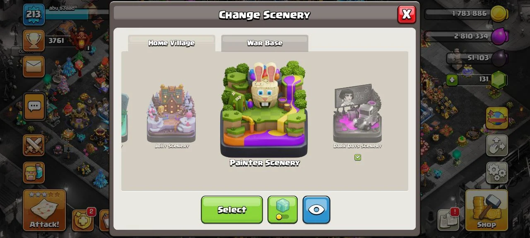Toggle the Dark Days Scenery checkmark
The width and height of the screenshot is (530, 238).
(358, 157)
